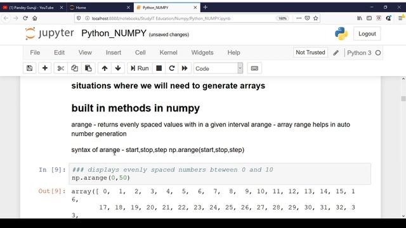Open the Cell menu
406x228 pixels.
pyautogui.click(x=140, y=53)
